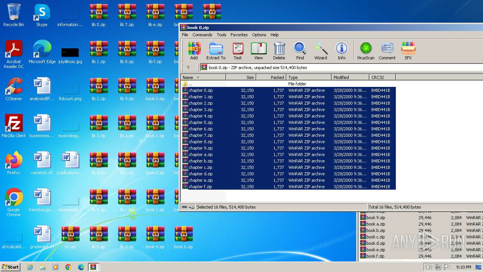The image size is (483, 272).
Task: Click the Comment toolbar icon
Action: coord(387,51)
